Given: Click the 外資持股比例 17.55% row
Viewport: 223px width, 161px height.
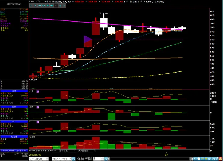Looking at the screenshot, I should [x=14, y=103].
